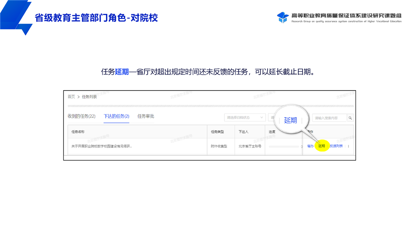
Task: Click the 延期 link in the task row
Action: (322, 146)
